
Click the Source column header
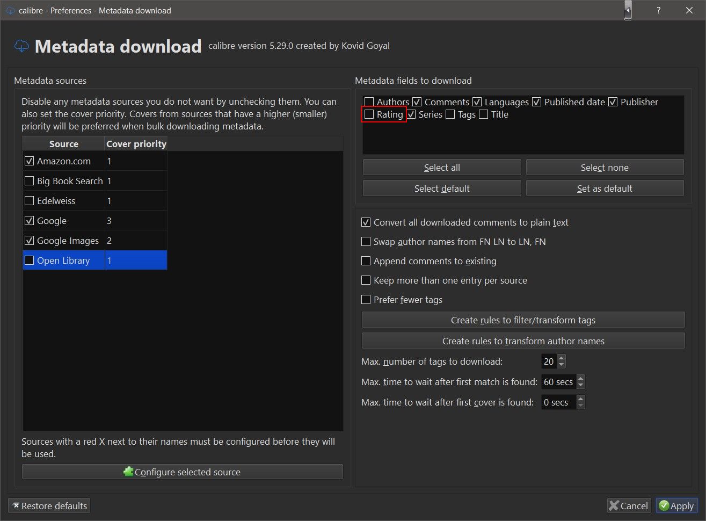point(63,144)
